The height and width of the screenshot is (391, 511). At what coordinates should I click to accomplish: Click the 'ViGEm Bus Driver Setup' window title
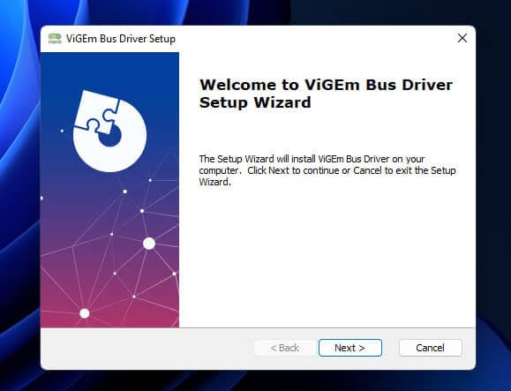pyautogui.click(x=121, y=39)
